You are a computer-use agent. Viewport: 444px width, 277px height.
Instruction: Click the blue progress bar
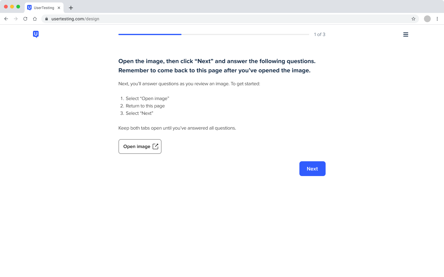click(150, 34)
